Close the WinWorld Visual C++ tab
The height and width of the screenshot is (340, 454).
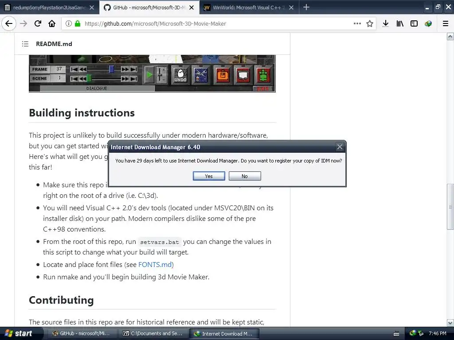point(291,8)
